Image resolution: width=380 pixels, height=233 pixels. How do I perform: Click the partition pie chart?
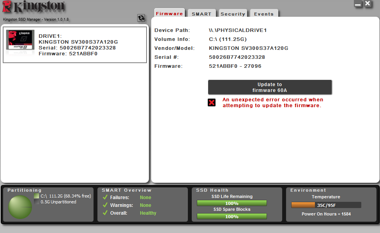tap(20, 207)
